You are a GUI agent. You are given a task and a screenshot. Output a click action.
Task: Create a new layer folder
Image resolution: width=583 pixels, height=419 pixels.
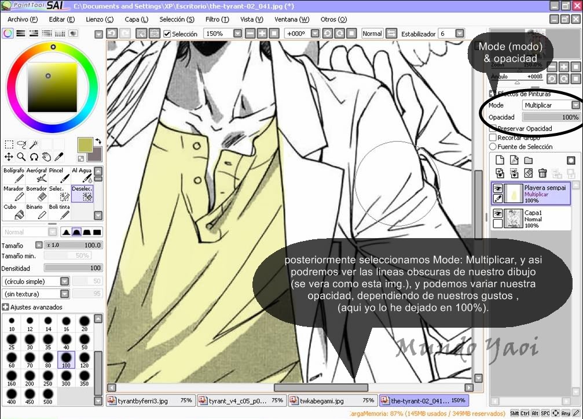point(529,160)
